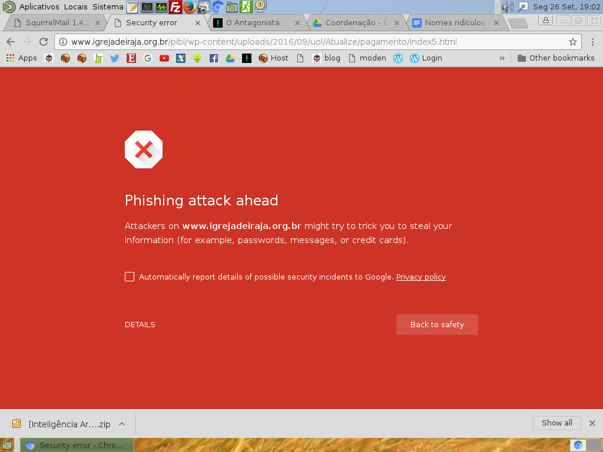Screen dimensions: 603x452
Task: Open the Twitter bookmark
Action: 115,58
